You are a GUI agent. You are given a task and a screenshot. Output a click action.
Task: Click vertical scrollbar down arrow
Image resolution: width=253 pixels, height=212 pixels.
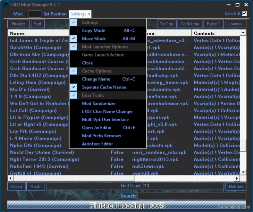[243, 172]
